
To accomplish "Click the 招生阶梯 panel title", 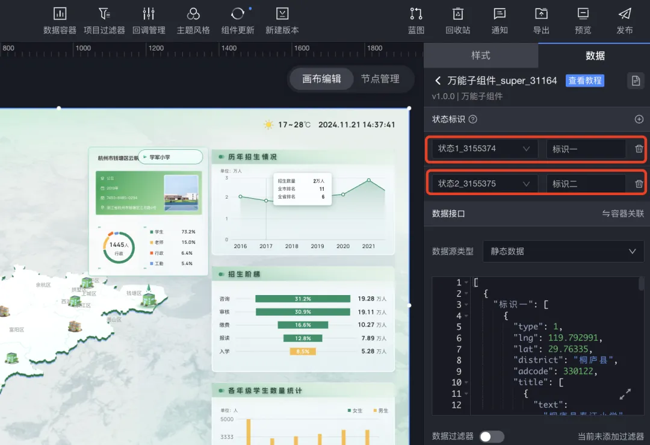I will tap(244, 274).
